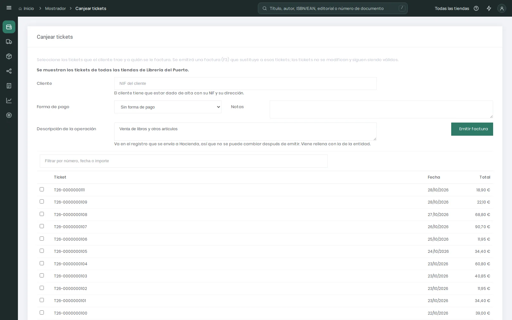Click ticket number T26-0000000102

71,289
